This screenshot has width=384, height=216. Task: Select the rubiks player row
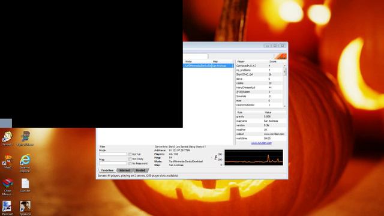pyautogui.click(x=259, y=83)
